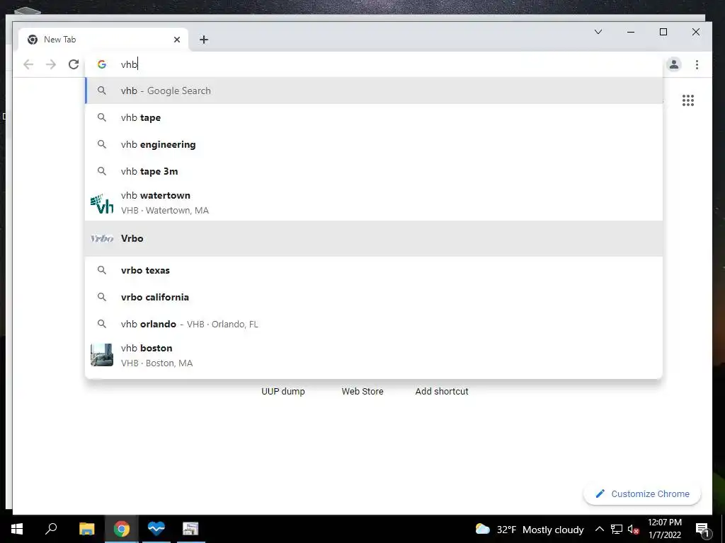The width and height of the screenshot is (725, 543).
Task: Open the weather widget showing 32°F
Action: [530, 529]
